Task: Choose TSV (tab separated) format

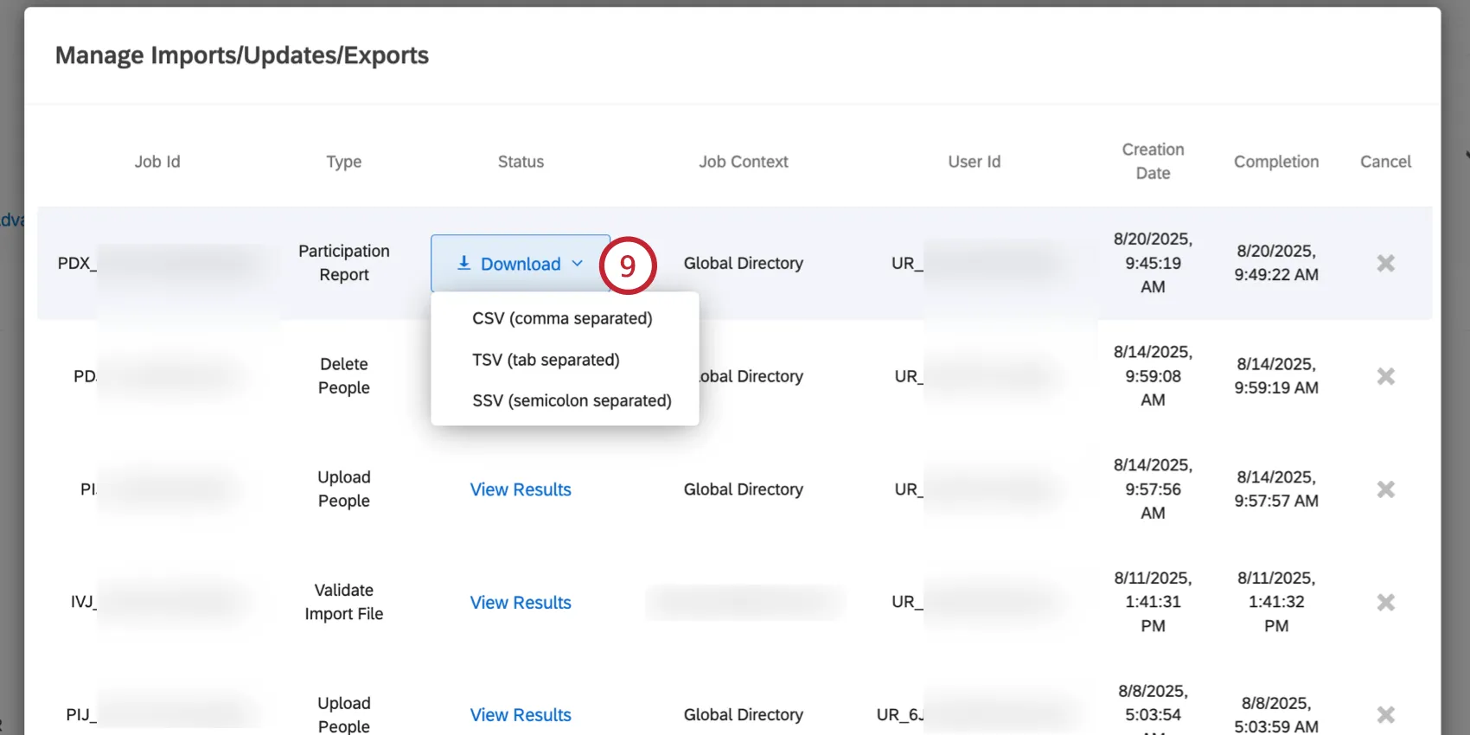Action: click(x=546, y=360)
